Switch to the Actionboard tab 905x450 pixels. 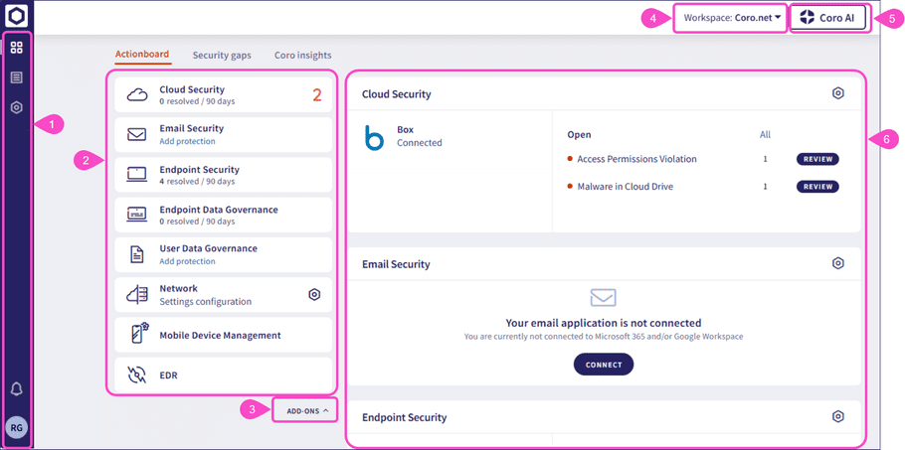click(x=142, y=55)
